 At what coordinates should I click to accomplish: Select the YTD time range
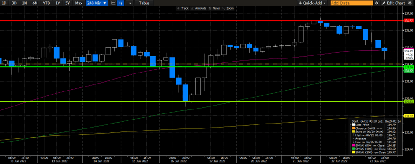(x=46, y=3)
